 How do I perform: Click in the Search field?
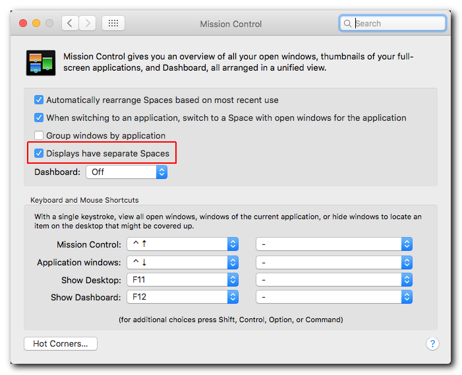[x=399, y=24]
